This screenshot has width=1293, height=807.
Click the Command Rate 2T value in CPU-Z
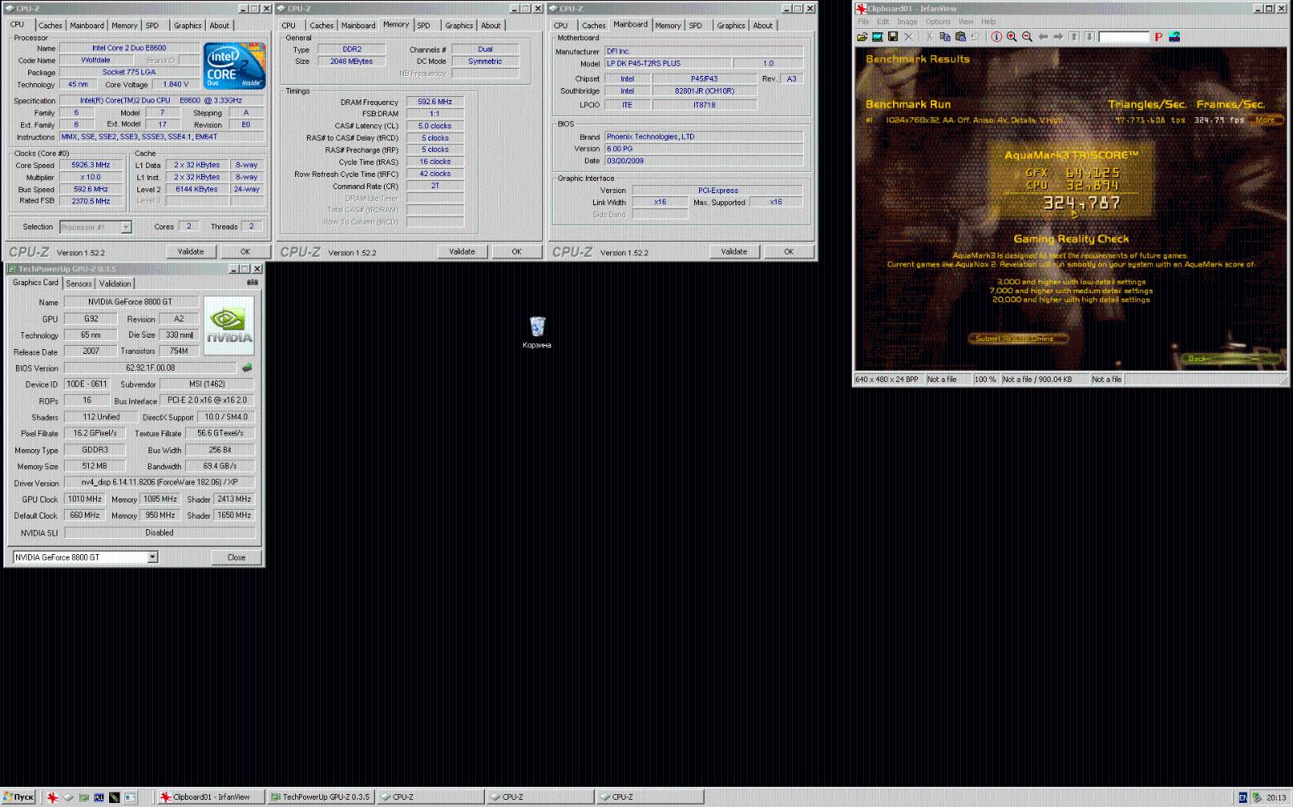coord(435,186)
